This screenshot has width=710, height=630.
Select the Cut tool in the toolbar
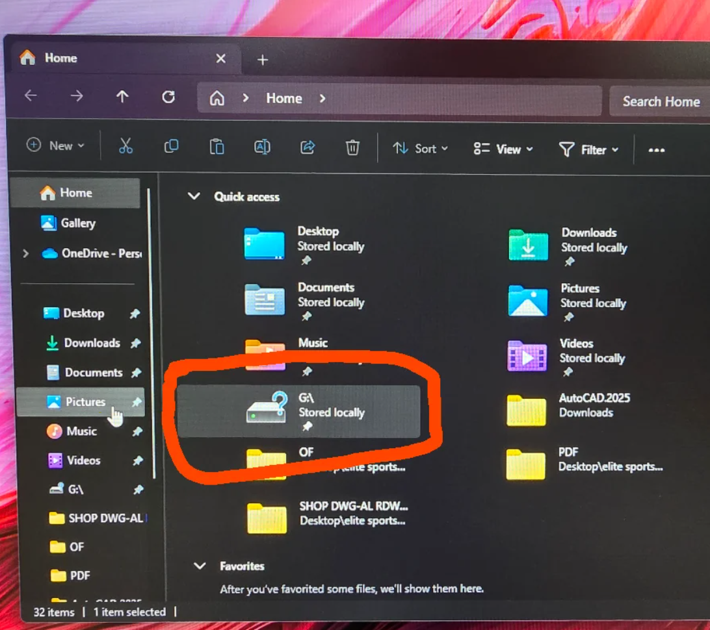(126, 147)
